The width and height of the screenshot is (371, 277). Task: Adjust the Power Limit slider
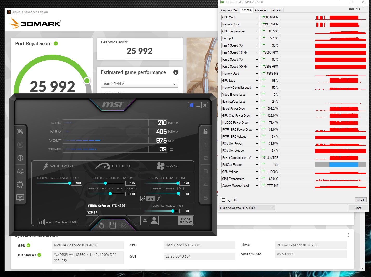pos(178,183)
